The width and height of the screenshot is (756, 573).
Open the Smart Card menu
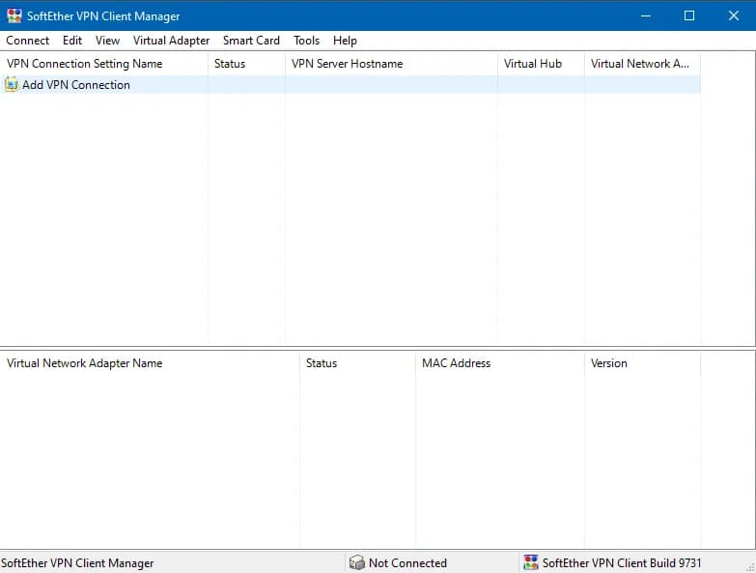[251, 41]
